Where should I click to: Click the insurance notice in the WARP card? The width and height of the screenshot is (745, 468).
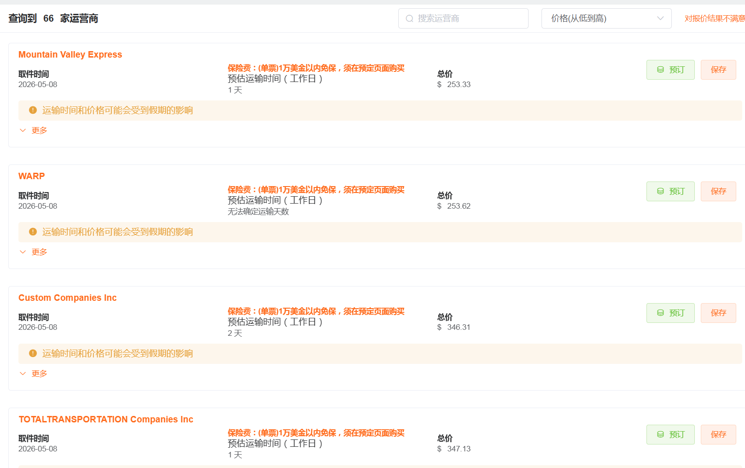tap(316, 190)
